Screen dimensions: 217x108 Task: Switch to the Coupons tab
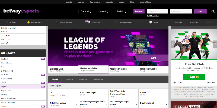(83, 79)
